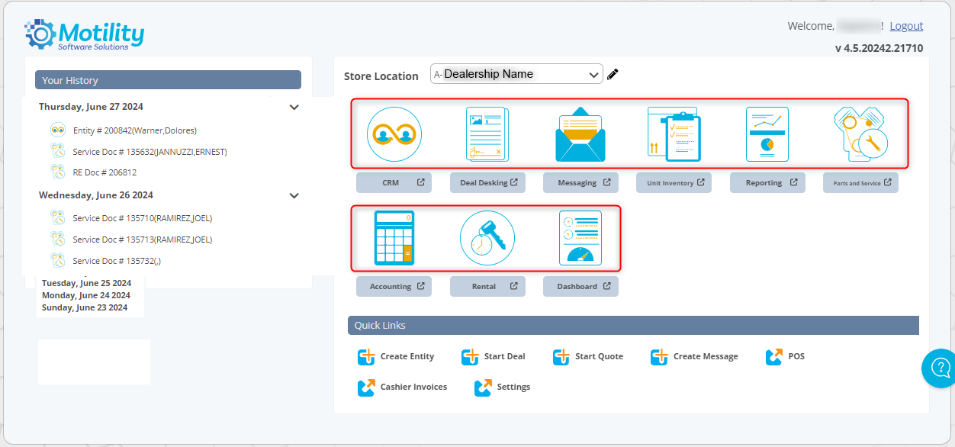Click the CRM button
This screenshot has height=447, width=955.
pos(394,183)
